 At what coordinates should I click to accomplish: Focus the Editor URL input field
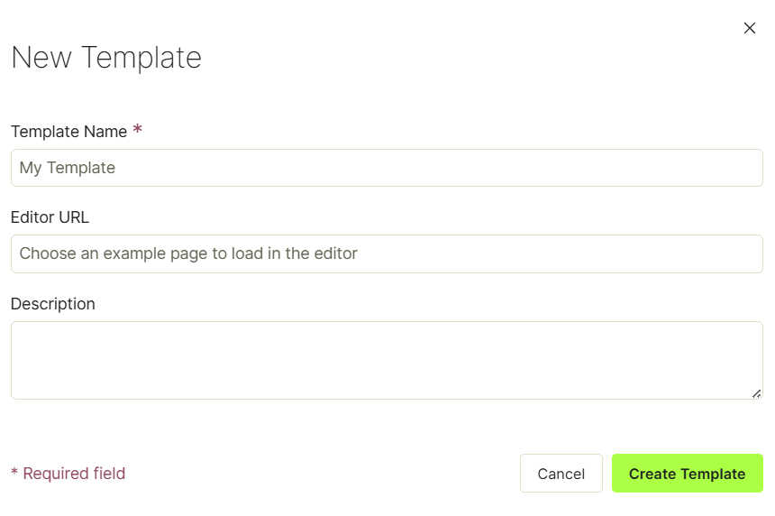pyautogui.click(x=387, y=253)
